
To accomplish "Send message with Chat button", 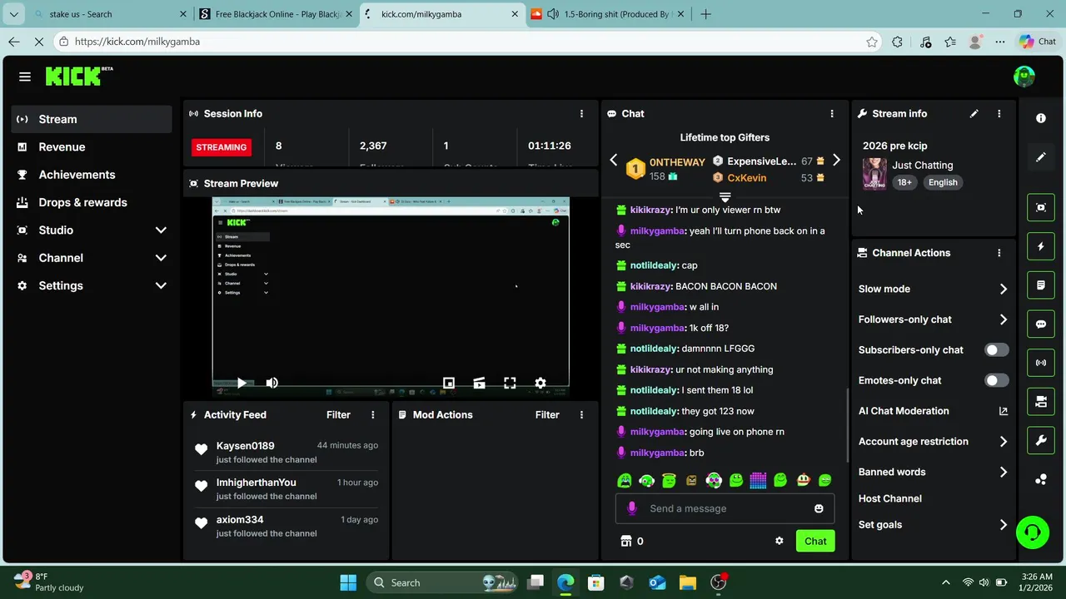I will coord(815,541).
